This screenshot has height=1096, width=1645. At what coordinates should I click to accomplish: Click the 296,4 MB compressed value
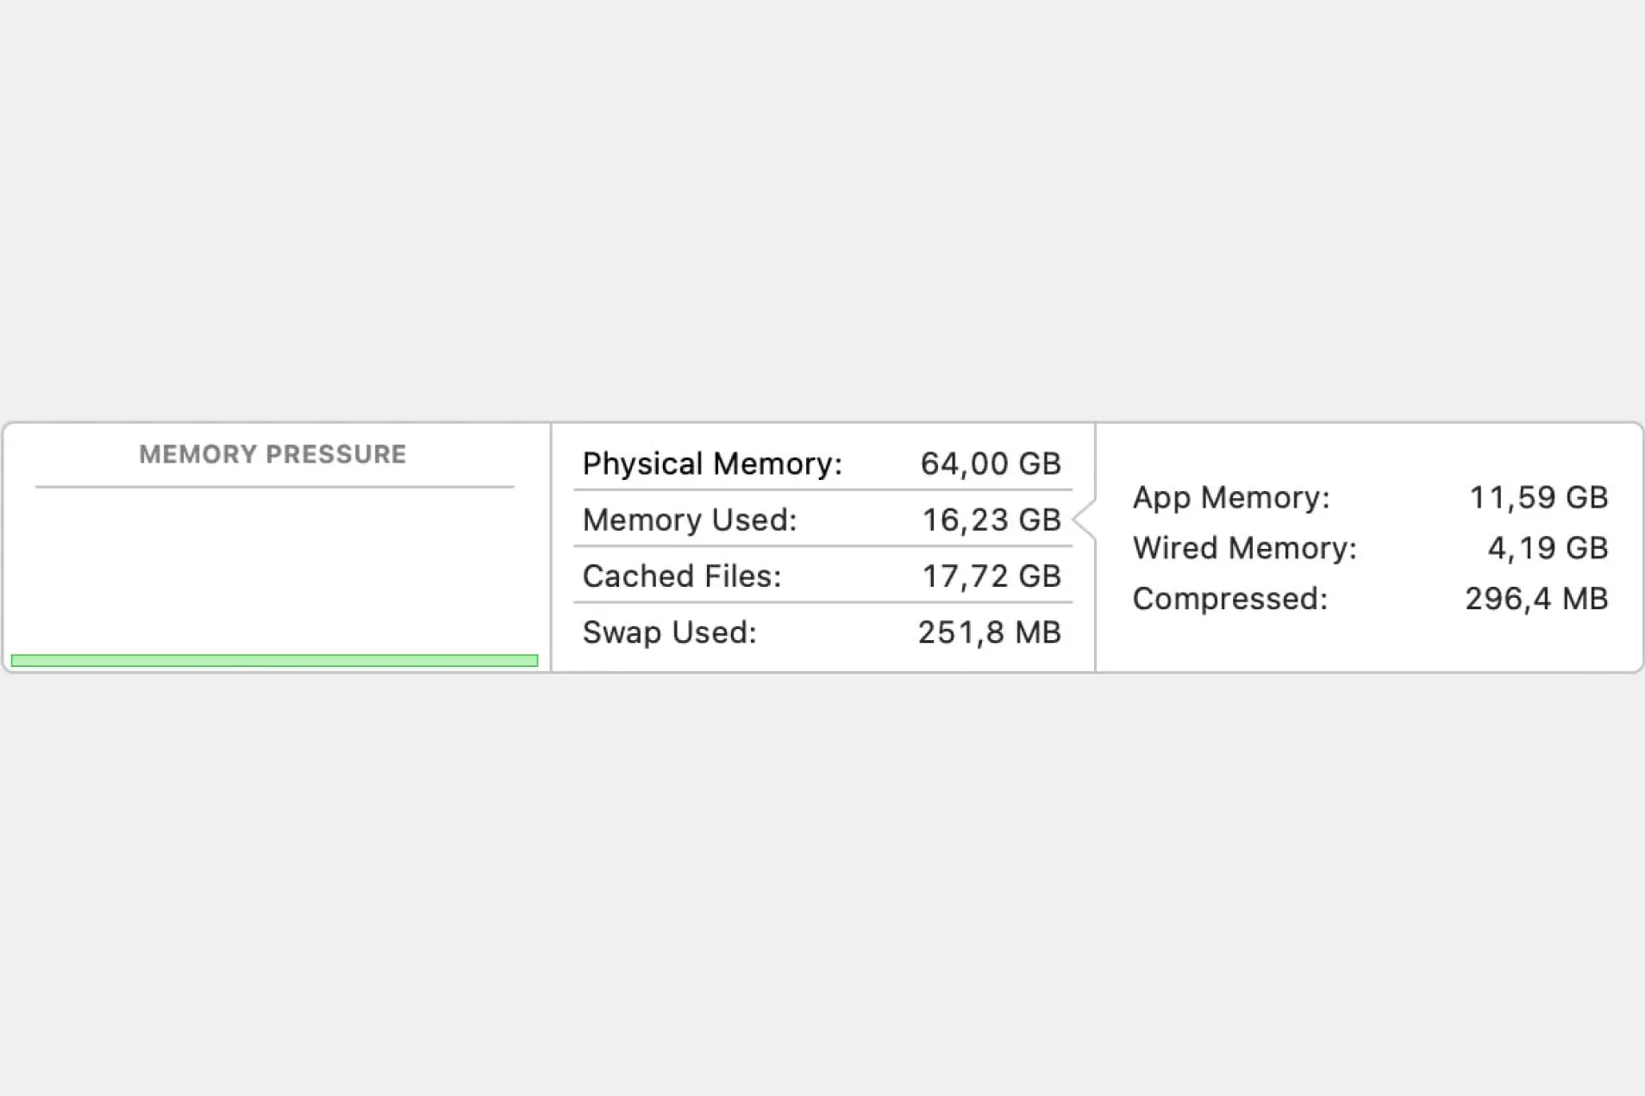[1536, 599]
